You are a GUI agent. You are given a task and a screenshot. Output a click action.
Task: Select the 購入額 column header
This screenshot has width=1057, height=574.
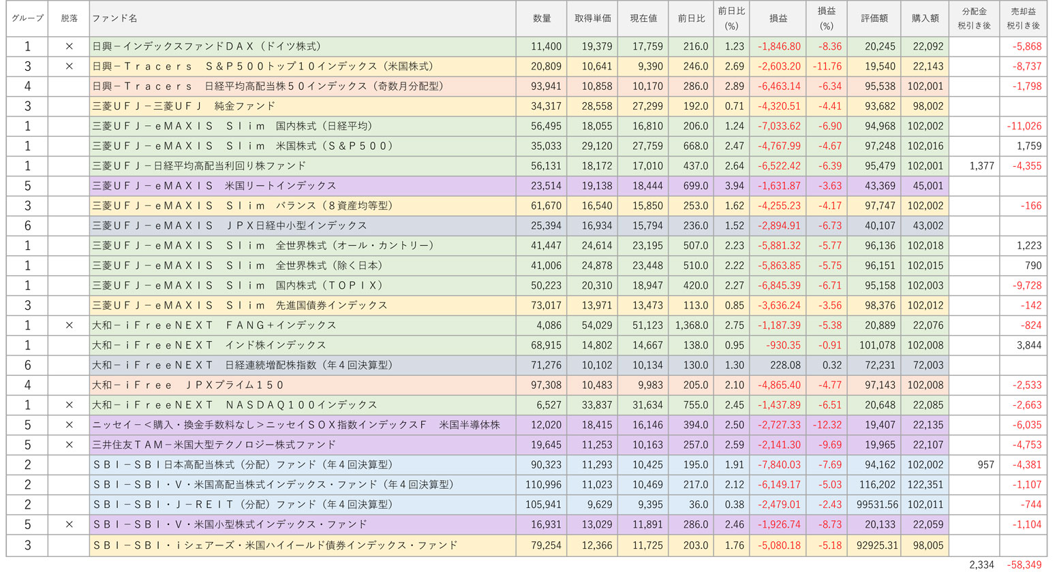click(925, 18)
